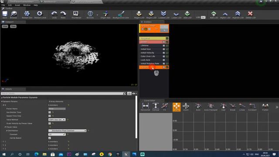Expand array element 2
The width and height of the screenshot is (279, 157).
click(x=3, y=145)
